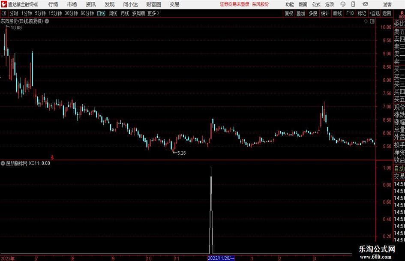405x261 pixels.
Task: Switch to 60分钟 period tab
Action: click(x=87, y=13)
